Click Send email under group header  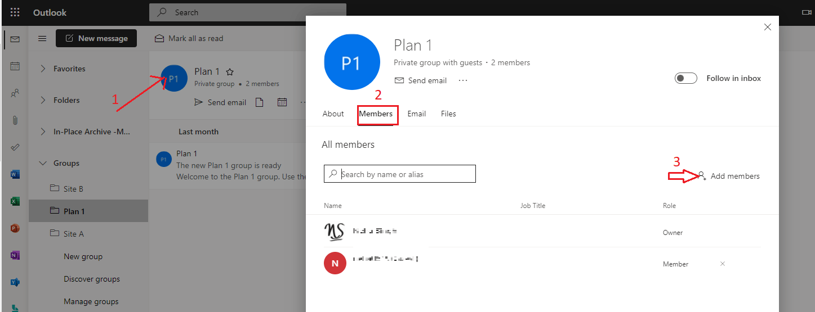[220, 102]
